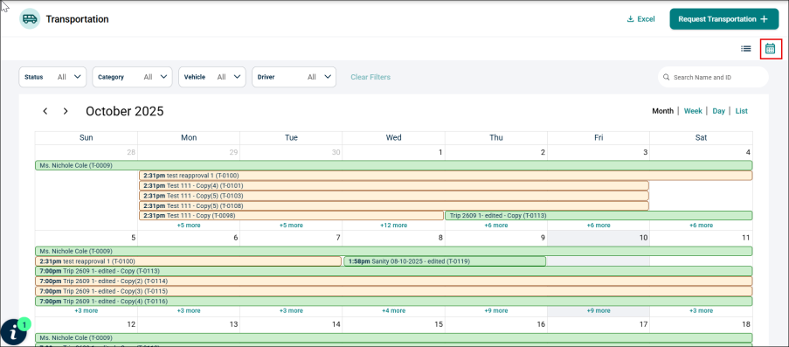
Task: Open event test reapproval 1 starting Monday 29
Action: click(446, 176)
